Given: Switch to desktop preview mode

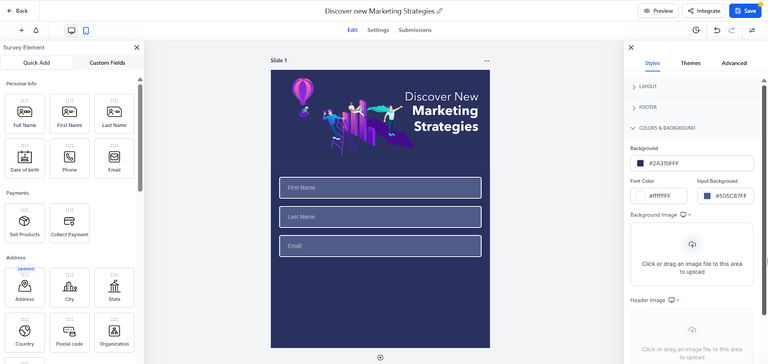Looking at the screenshot, I should click(72, 31).
